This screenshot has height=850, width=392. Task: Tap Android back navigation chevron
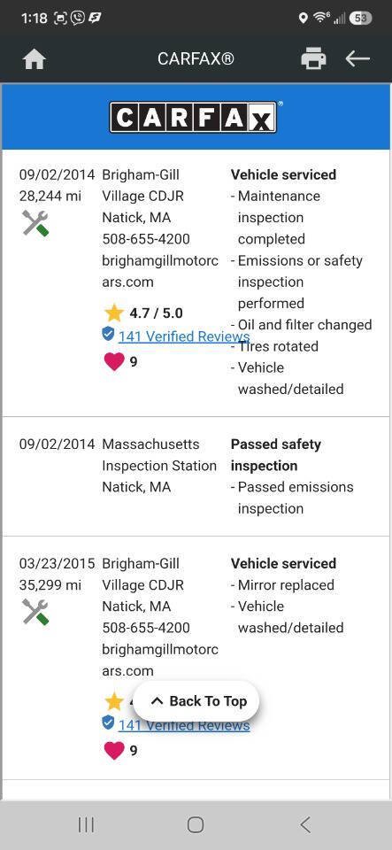pos(304,825)
